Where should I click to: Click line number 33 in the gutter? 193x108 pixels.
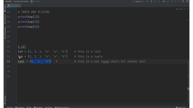point(8,61)
